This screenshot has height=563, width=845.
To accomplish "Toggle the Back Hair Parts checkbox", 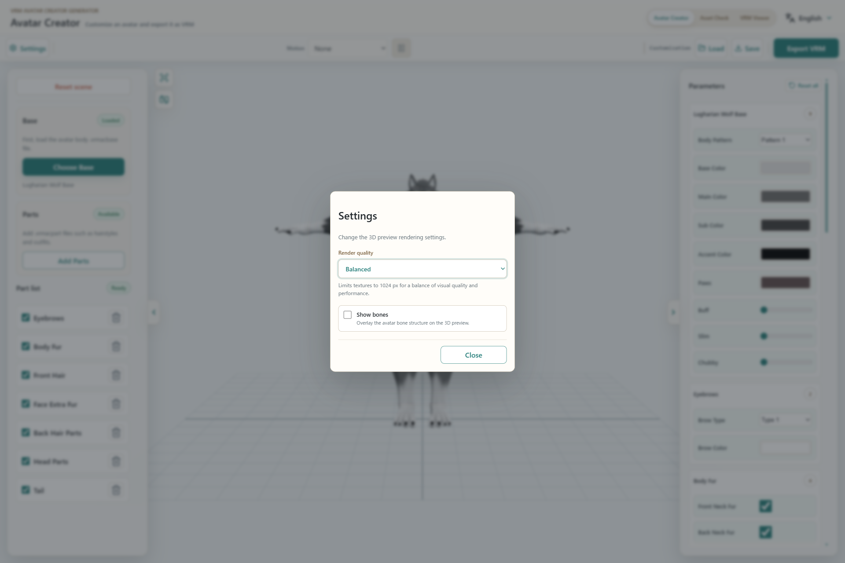I will [x=26, y=432].
